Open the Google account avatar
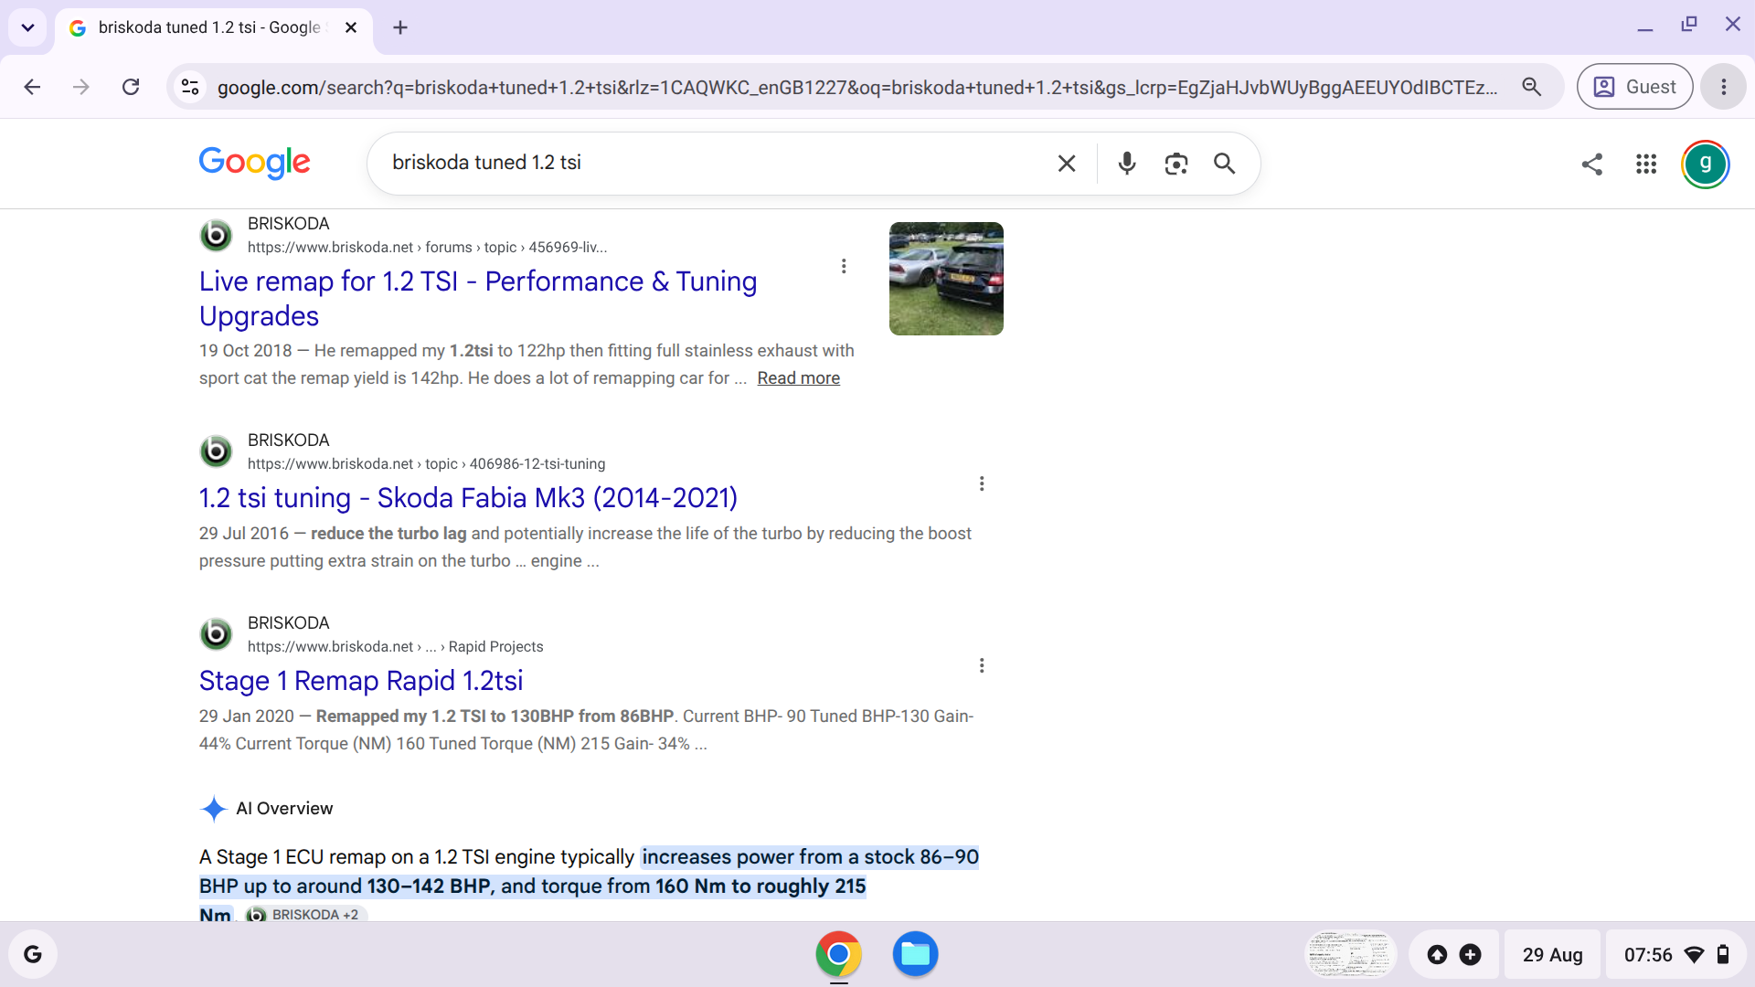The height and width of the screenshot is (987, 1755). (1706, 164)
